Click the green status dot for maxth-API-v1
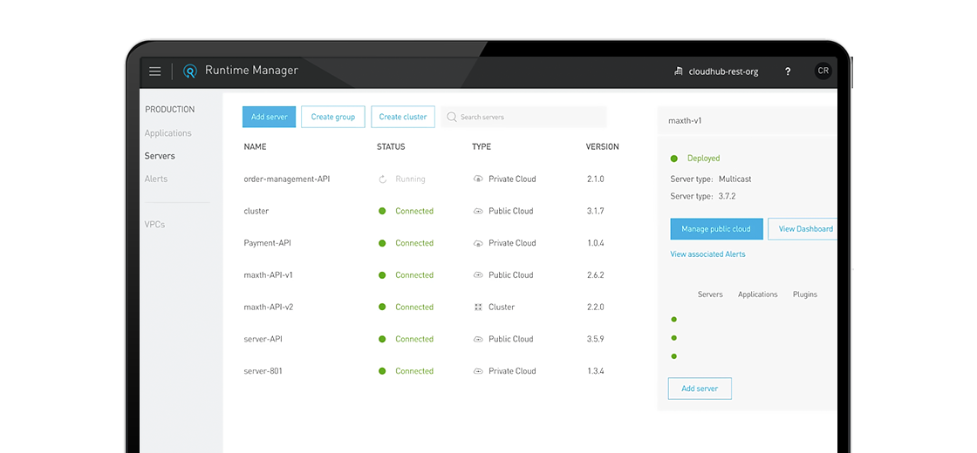The image size is (977, 453). (382, 275)
